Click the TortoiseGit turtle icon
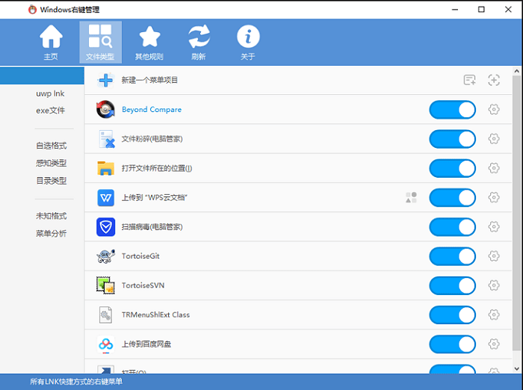523x390 pixels. tap(106, 256)
